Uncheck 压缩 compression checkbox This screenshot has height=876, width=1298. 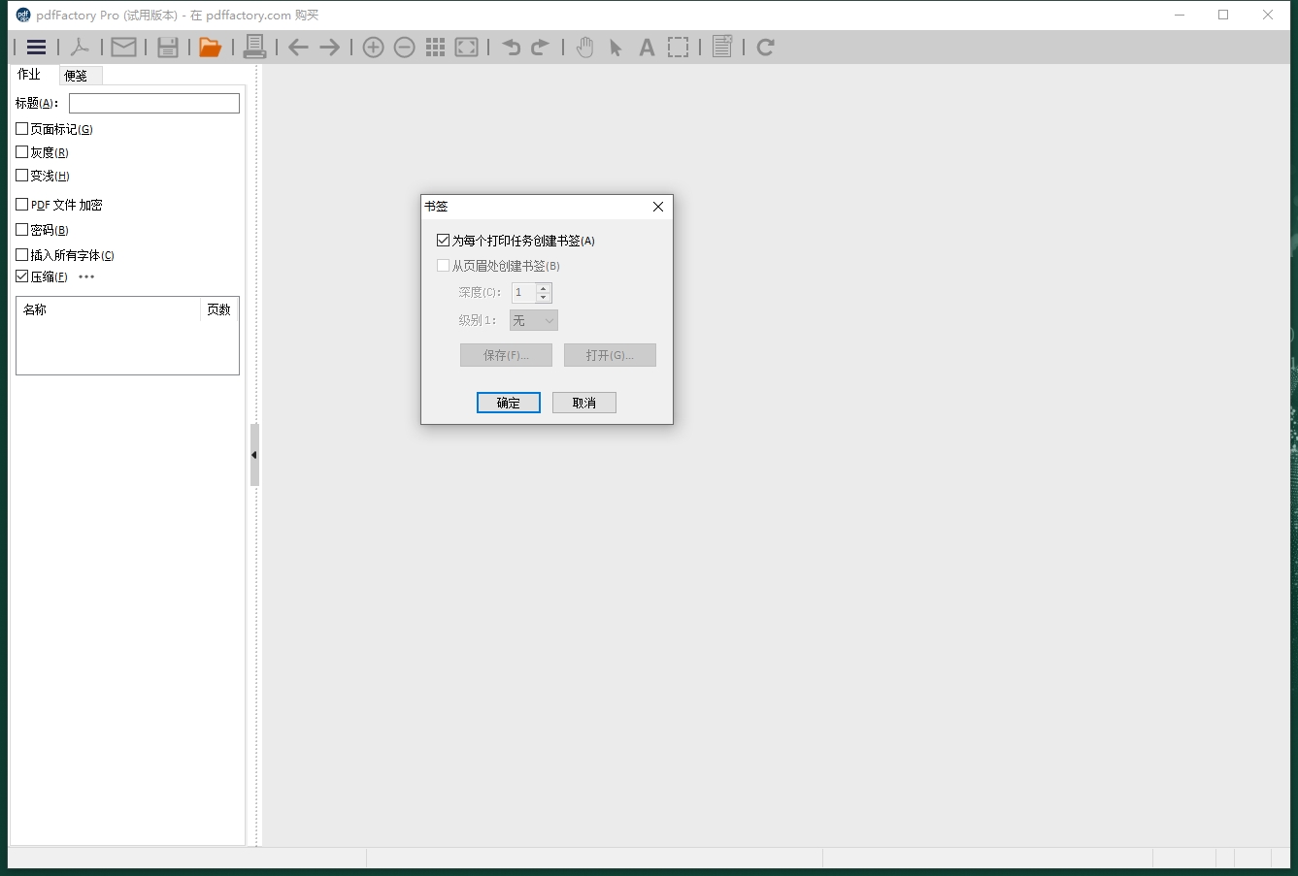(x=22, y=276)
